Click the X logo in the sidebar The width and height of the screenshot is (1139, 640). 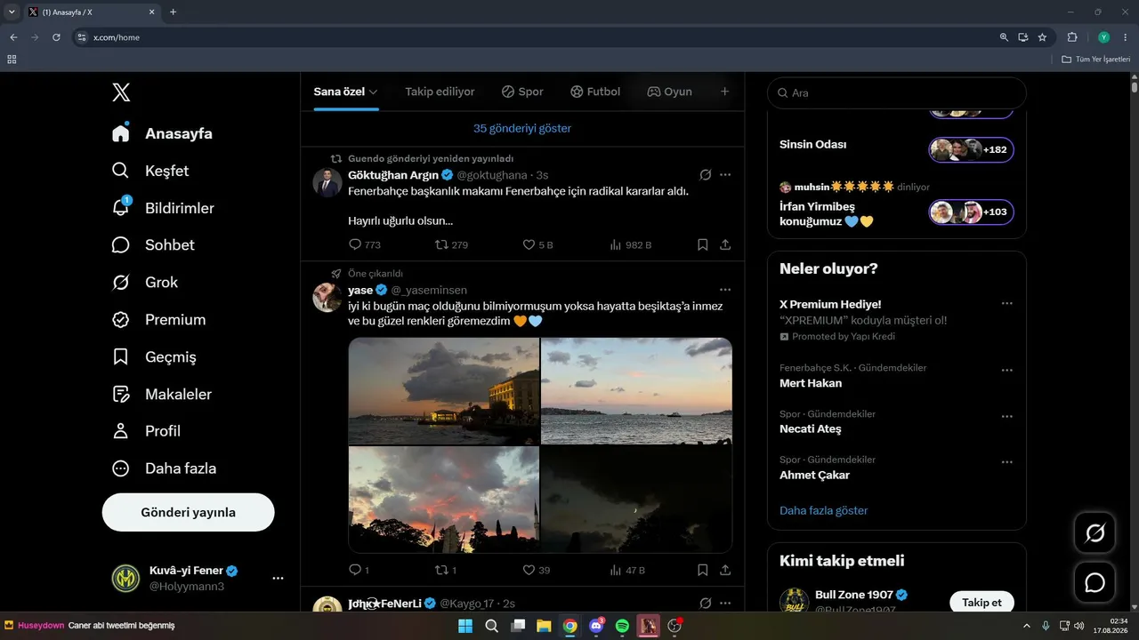(121, 92)
